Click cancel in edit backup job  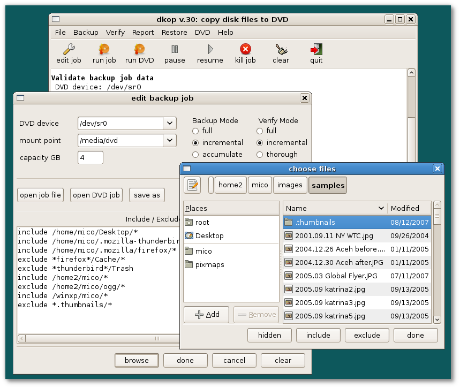point(234,360)
